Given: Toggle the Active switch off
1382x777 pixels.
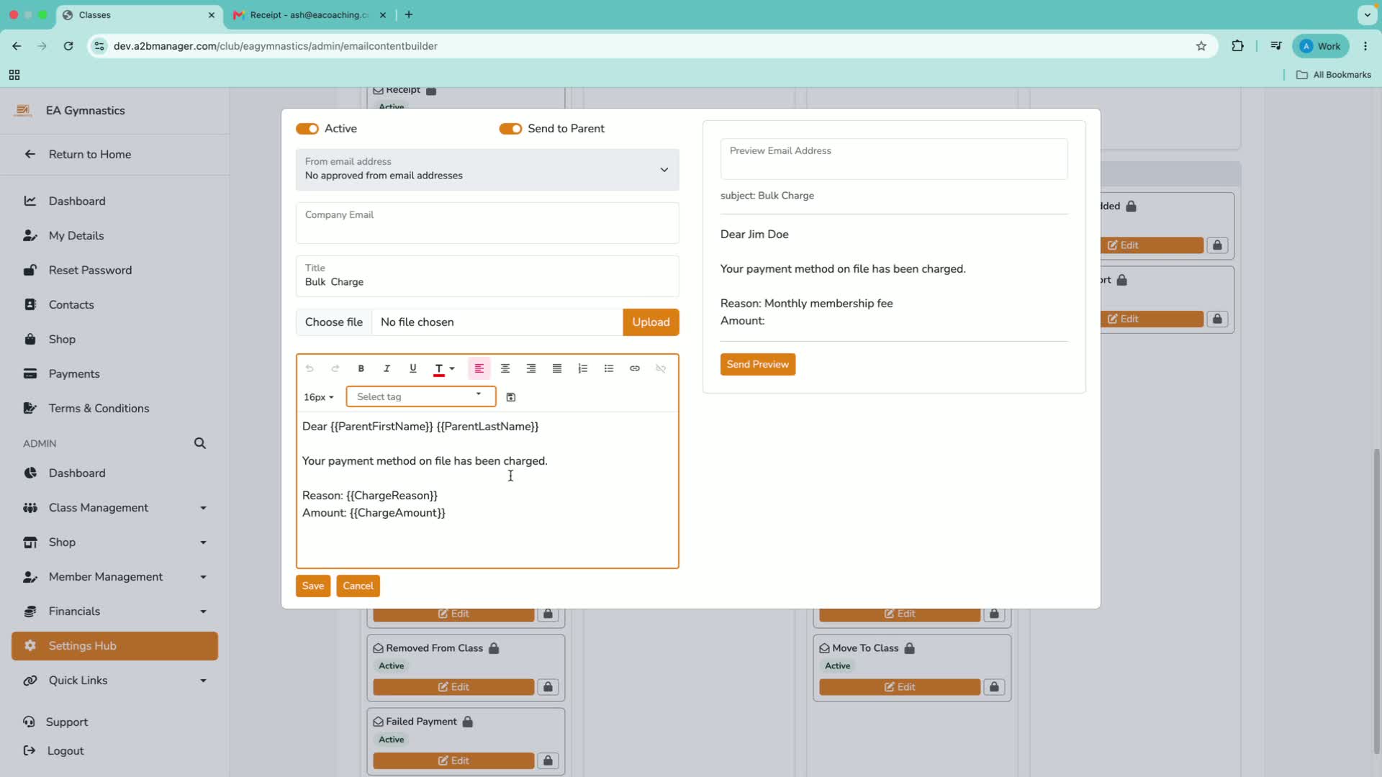Looking at the screenshot, I should 307,129.
